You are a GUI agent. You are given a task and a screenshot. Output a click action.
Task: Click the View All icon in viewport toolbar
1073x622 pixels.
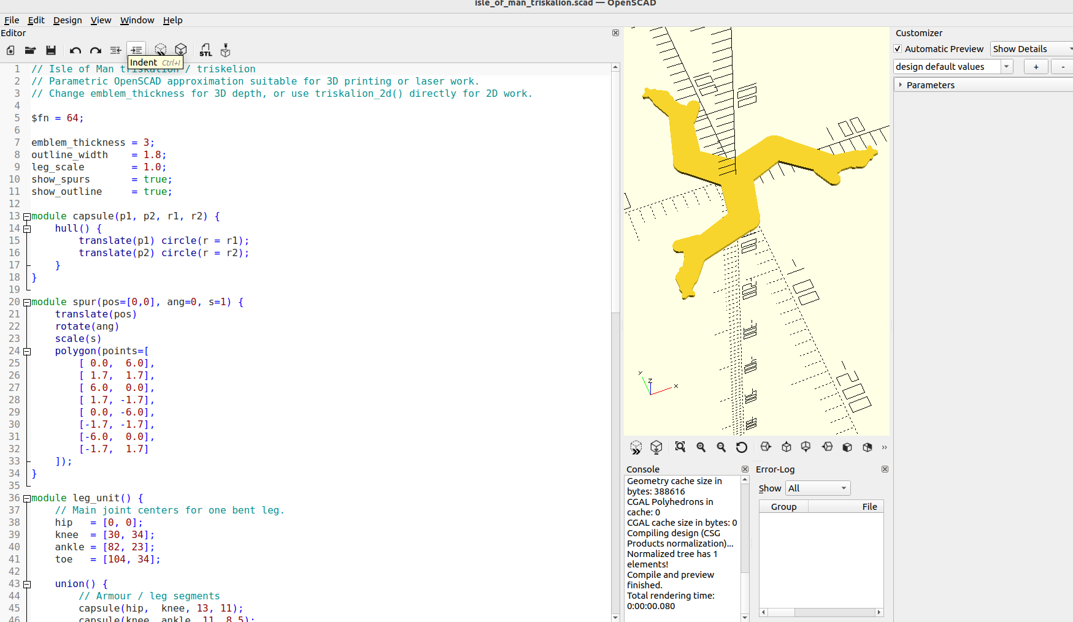click(680, 447)
